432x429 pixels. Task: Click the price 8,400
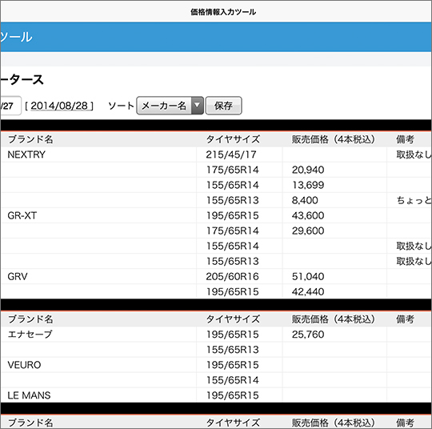tap(305, 200)
